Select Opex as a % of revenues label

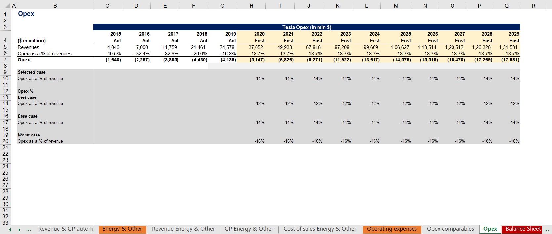point(45,54)
